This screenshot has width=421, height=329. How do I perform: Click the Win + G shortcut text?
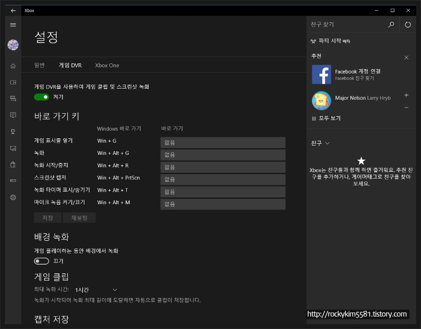106,141
